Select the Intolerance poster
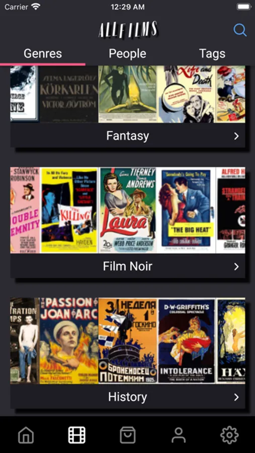 click(x=187, y=341)
